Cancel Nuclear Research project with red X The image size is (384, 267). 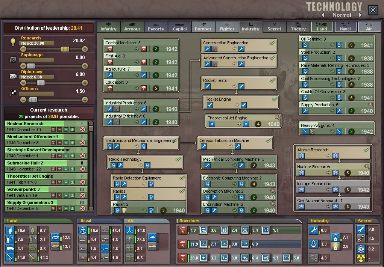click(x=83, y=130)
